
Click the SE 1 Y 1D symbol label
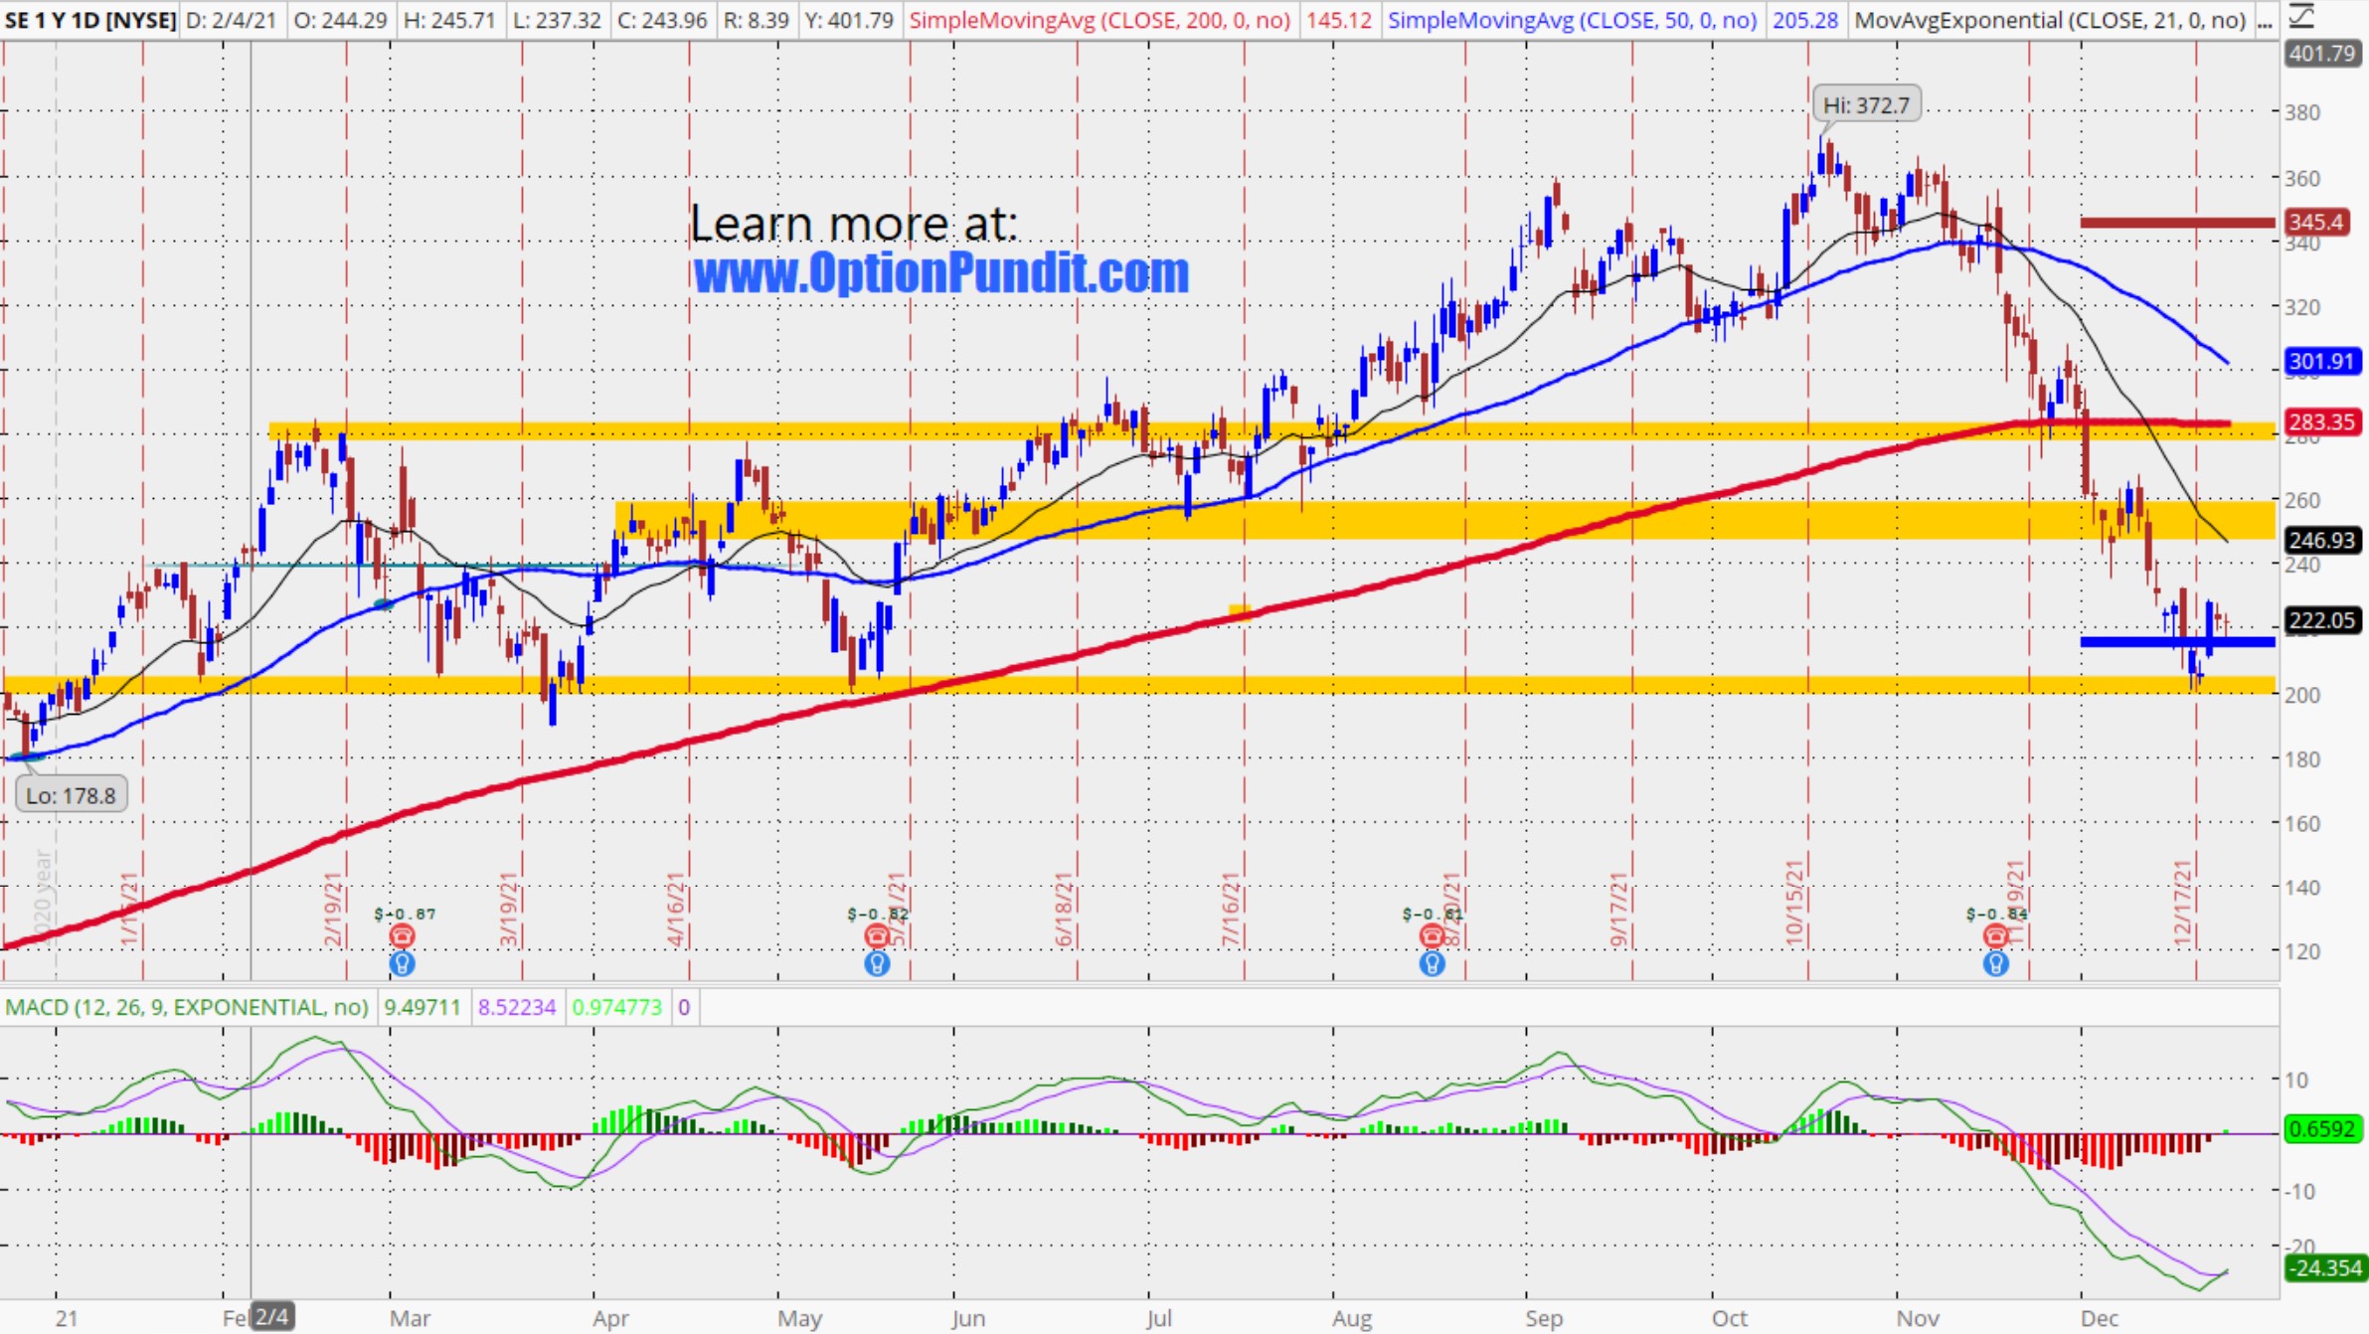89,20
